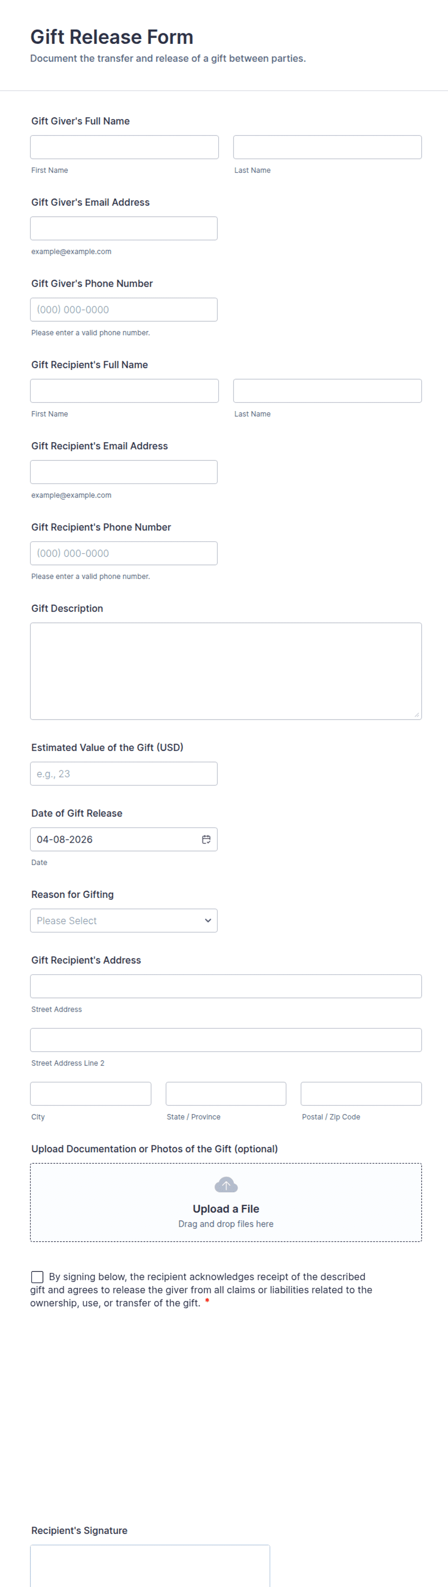448x1587 pixels.
Task: Click Gift Giver's First Name field
Action: (x=124, y=147)
